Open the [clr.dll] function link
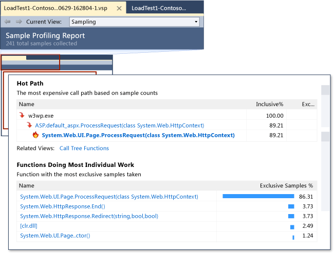Screen dimensions: 335x254 click(x=29, y=226)
